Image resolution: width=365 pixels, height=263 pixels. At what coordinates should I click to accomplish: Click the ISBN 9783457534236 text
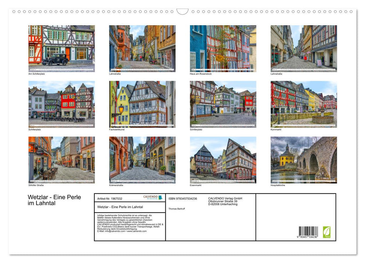point(183,198)
